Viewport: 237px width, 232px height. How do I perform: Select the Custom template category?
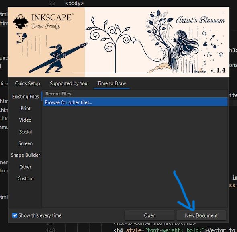25,178
